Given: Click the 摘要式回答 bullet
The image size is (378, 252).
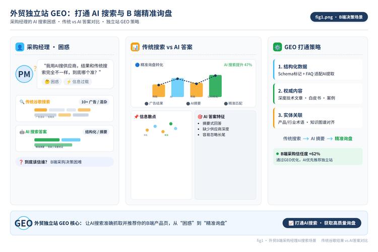Looking at the screenshot, I should [x=212, y=123].
